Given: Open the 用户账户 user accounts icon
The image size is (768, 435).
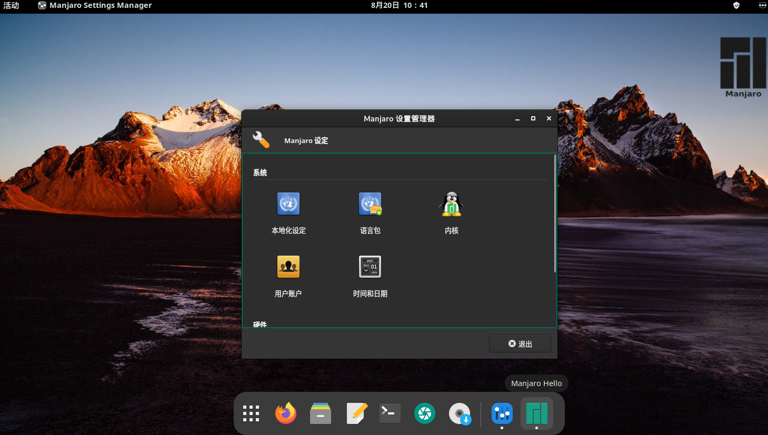Looking at the screenshot, I should (x=288, y=267).
